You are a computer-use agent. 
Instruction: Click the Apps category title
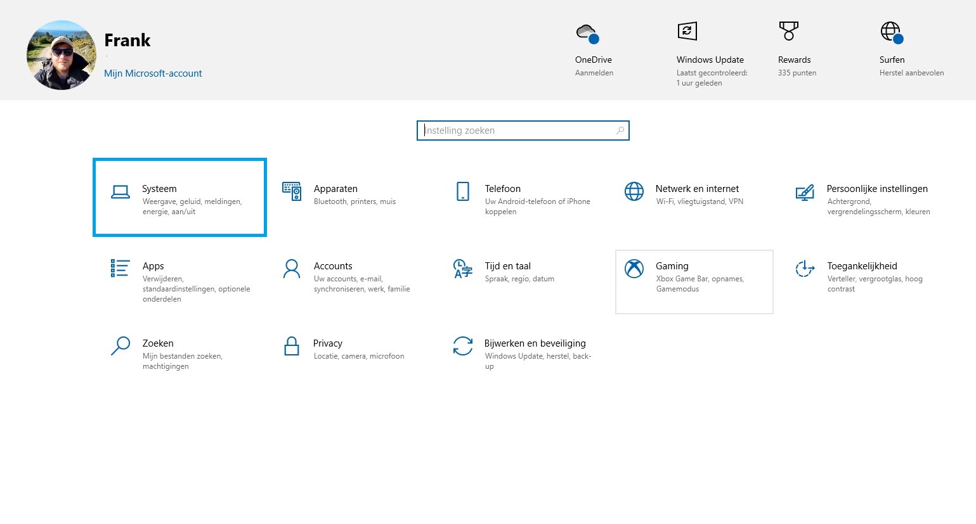[153, 266]
